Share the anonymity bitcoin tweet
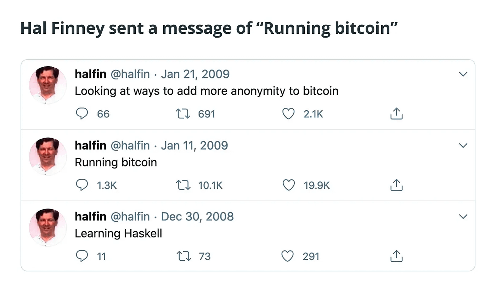496x283 pixels. point(396,114)
